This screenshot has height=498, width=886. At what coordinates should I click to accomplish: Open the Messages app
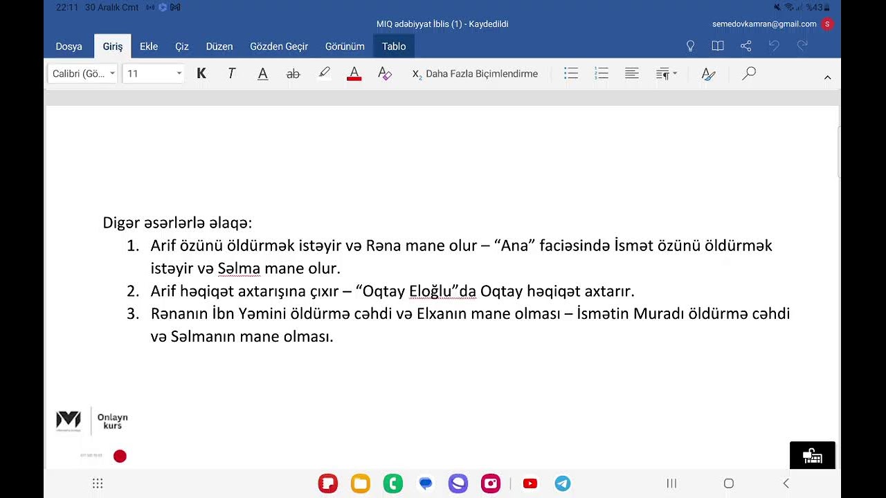(426, 483)
